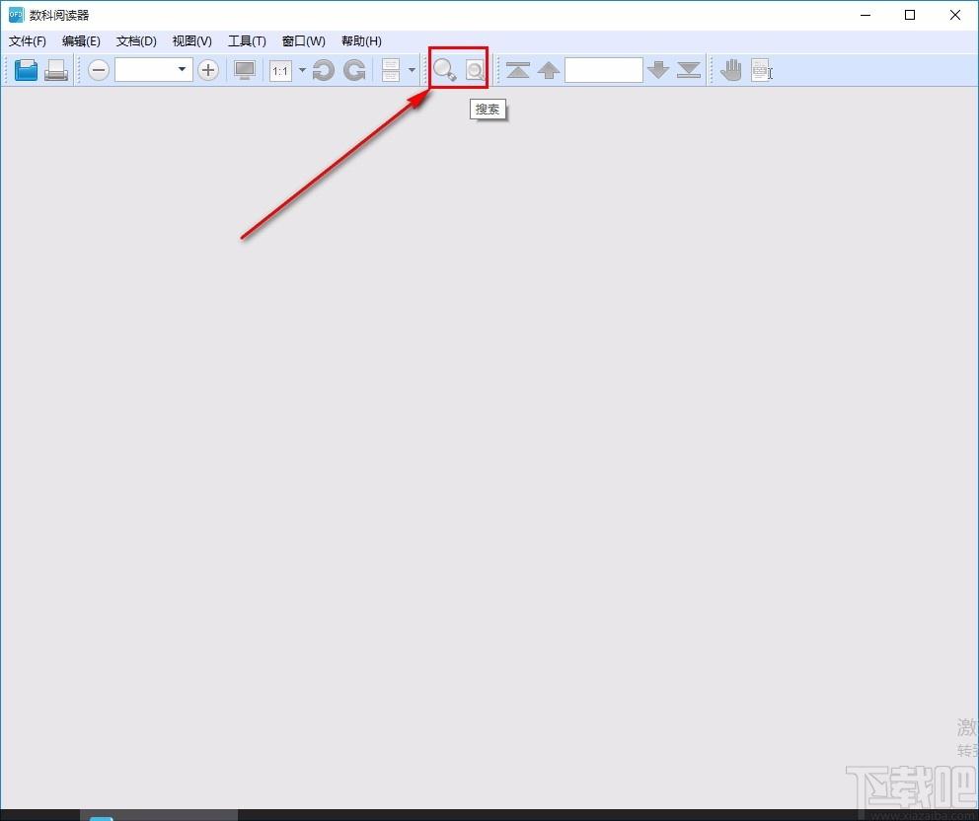Click the zoom in plus button

point(208,69)
